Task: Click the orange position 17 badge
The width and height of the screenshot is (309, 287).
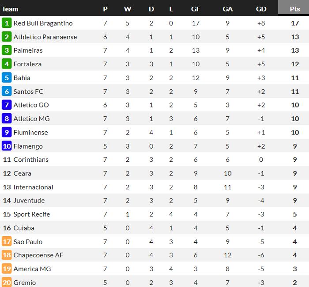Action: [7, 241]
